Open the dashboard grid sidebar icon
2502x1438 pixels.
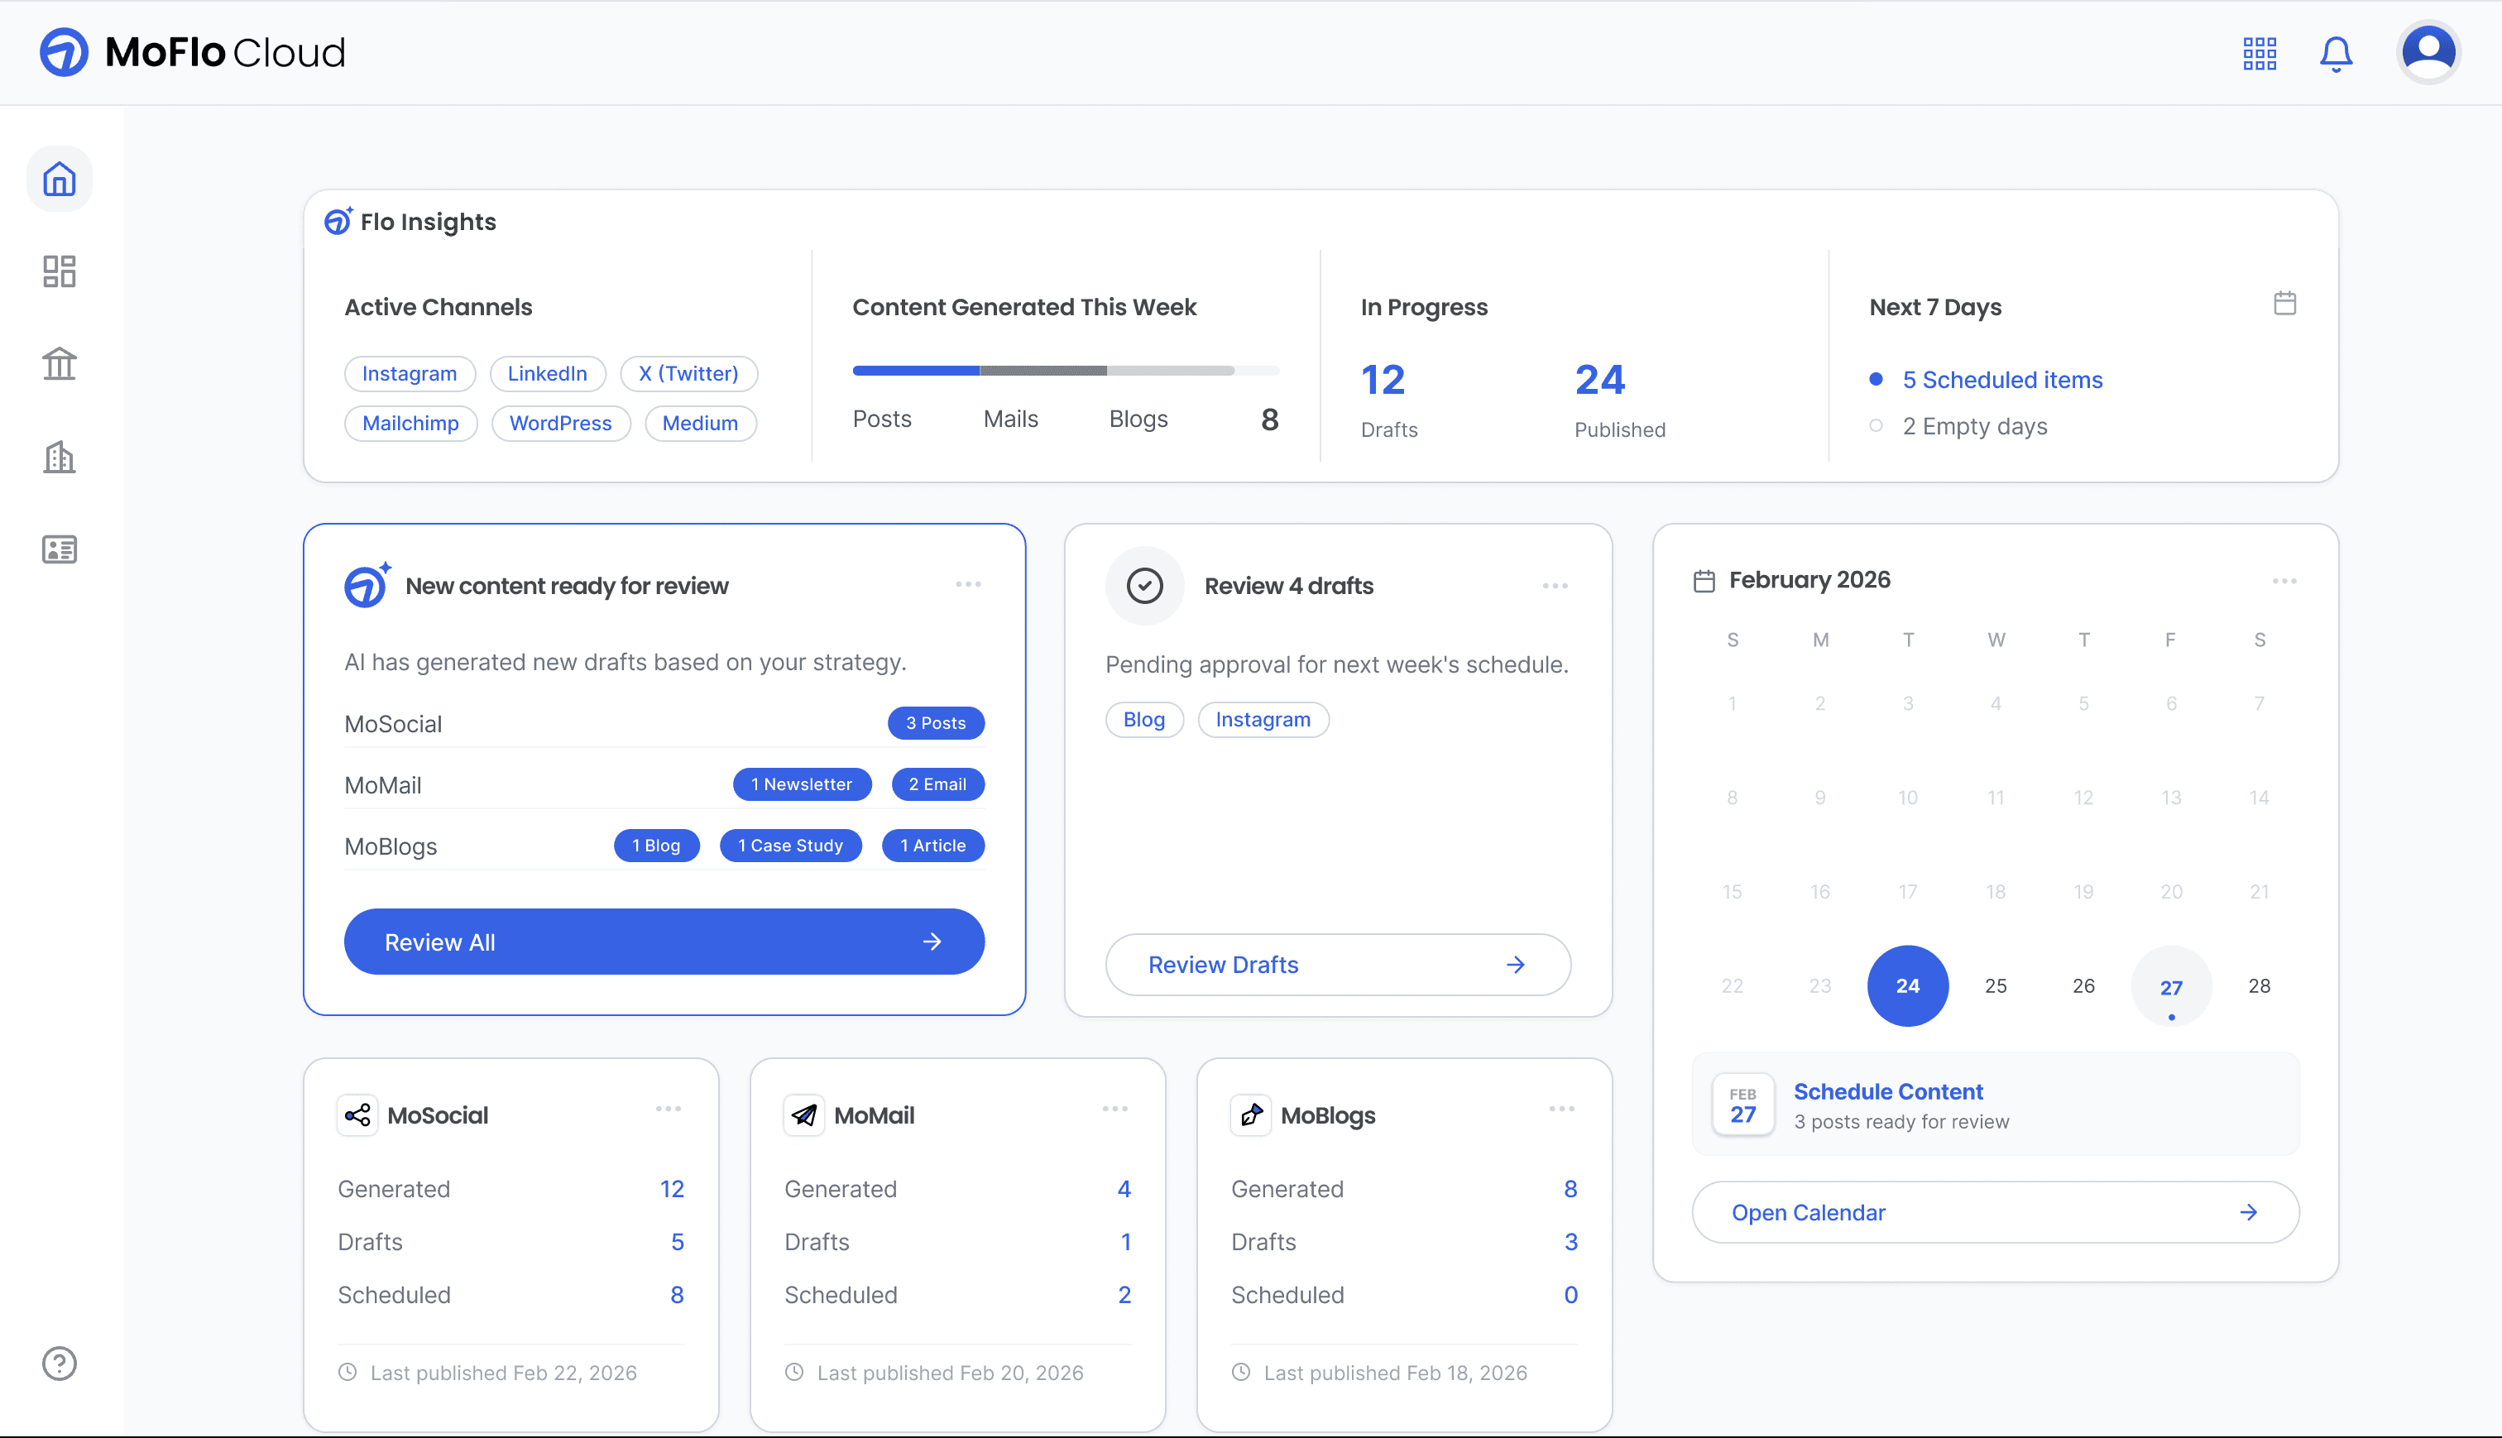click(60, 271)
